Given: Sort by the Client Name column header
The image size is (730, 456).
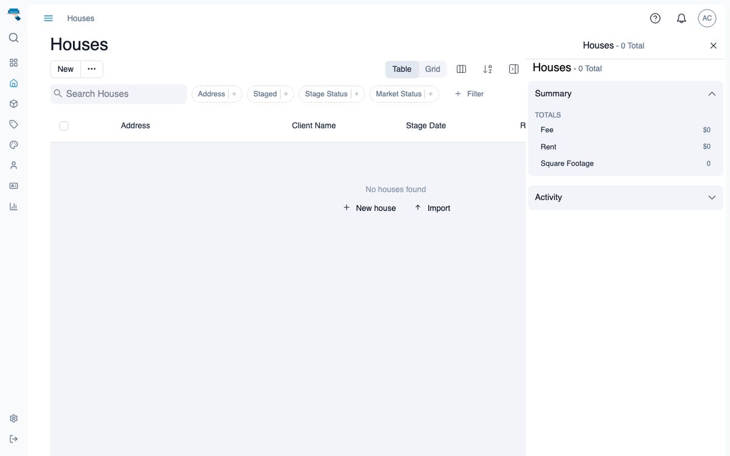Looking at the screenshot, I should click(314, 126).
